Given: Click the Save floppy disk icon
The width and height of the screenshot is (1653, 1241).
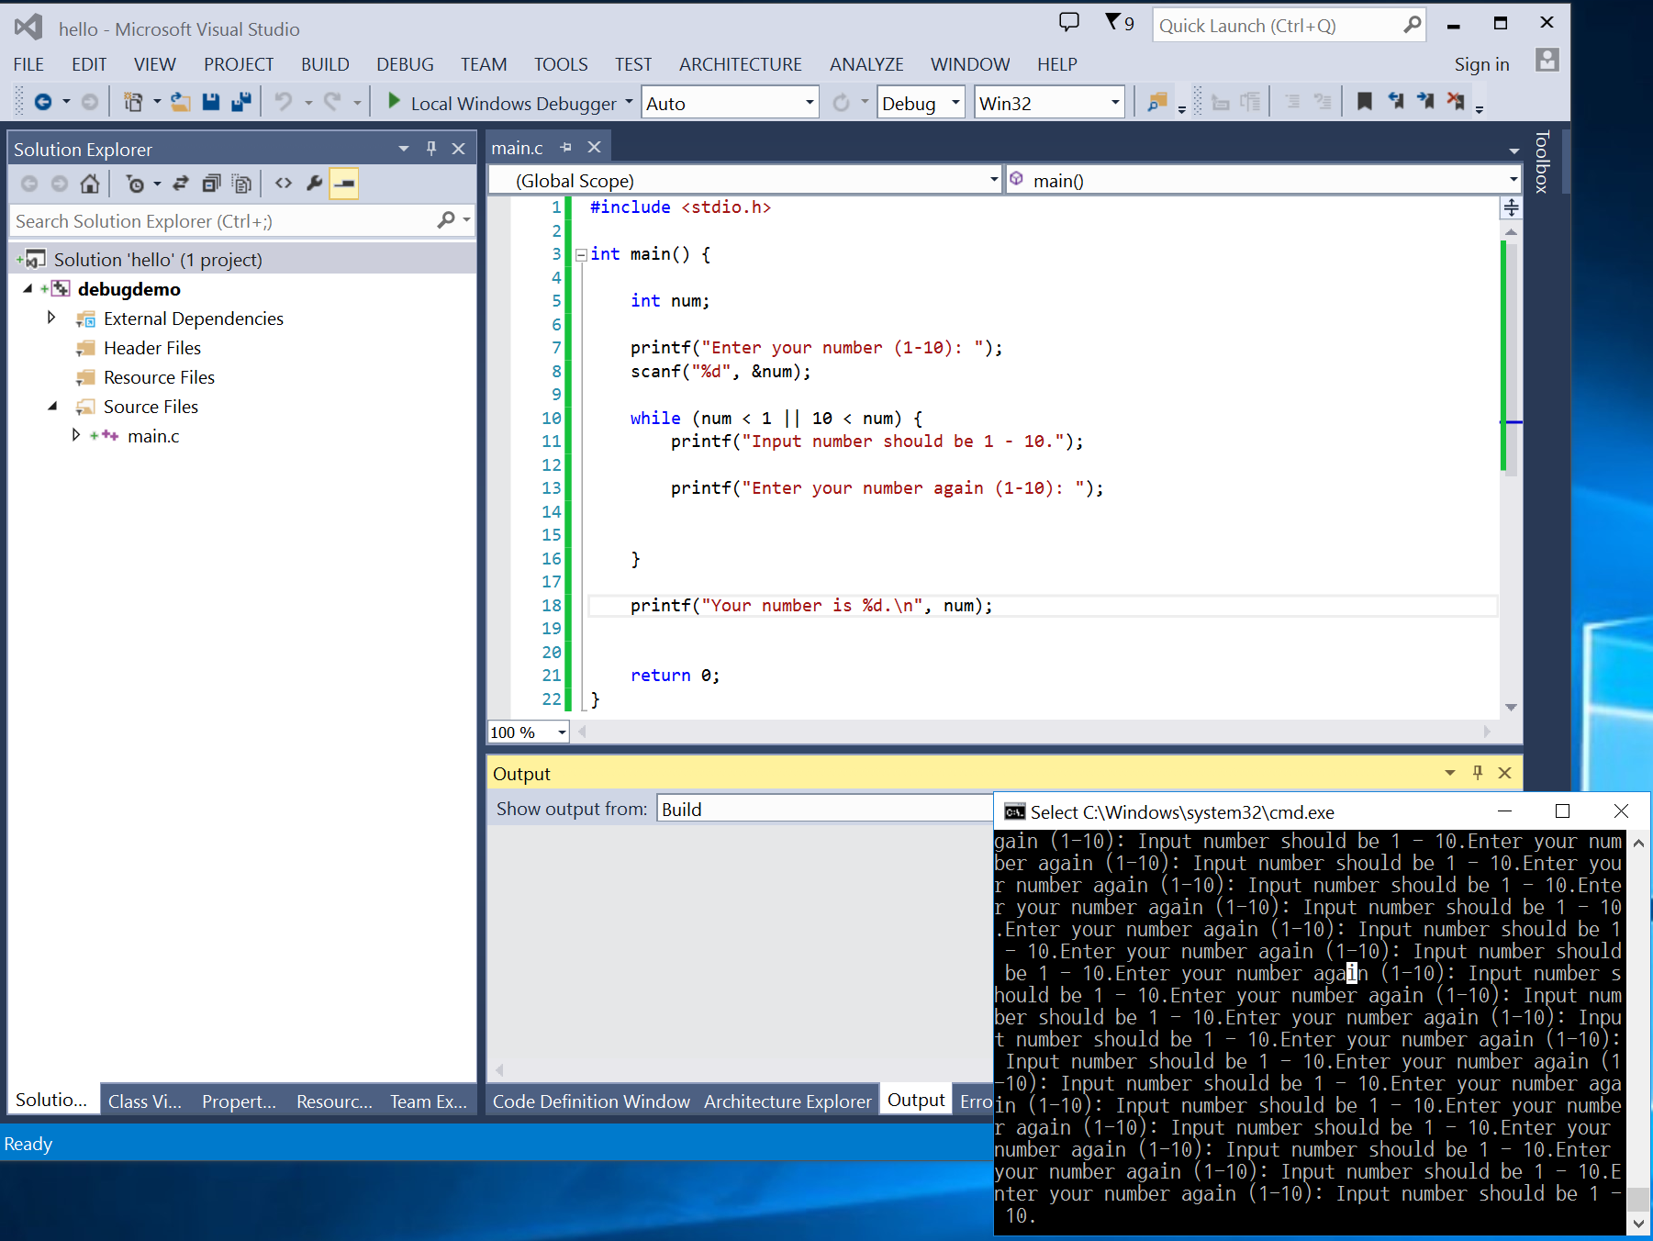Looking at the screenshot, I should [211, 102].
